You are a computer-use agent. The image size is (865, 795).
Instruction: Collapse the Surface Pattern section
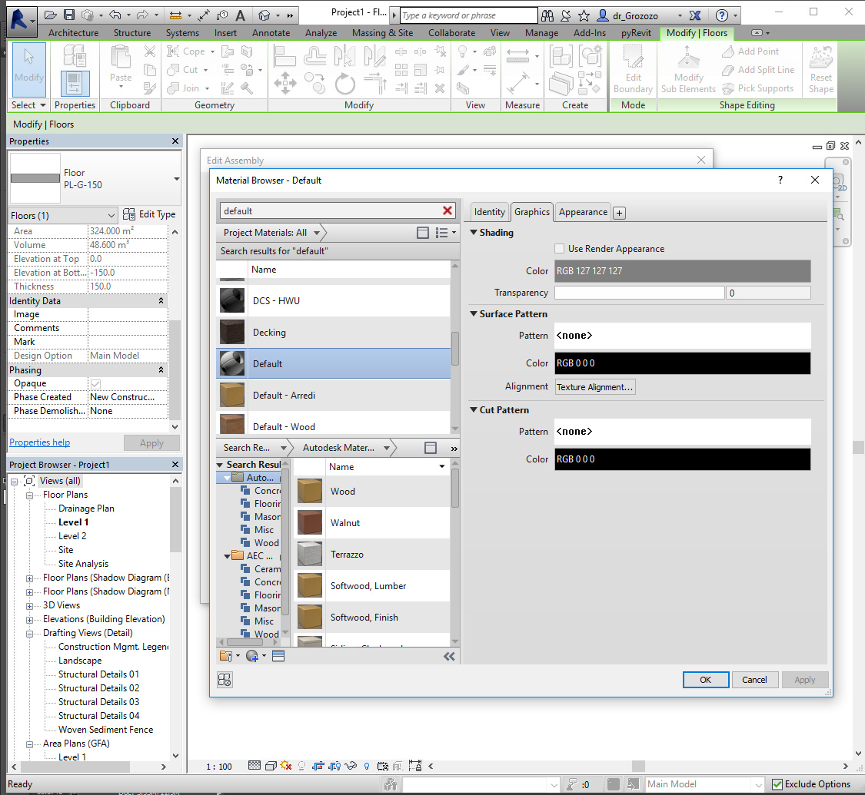474,314
